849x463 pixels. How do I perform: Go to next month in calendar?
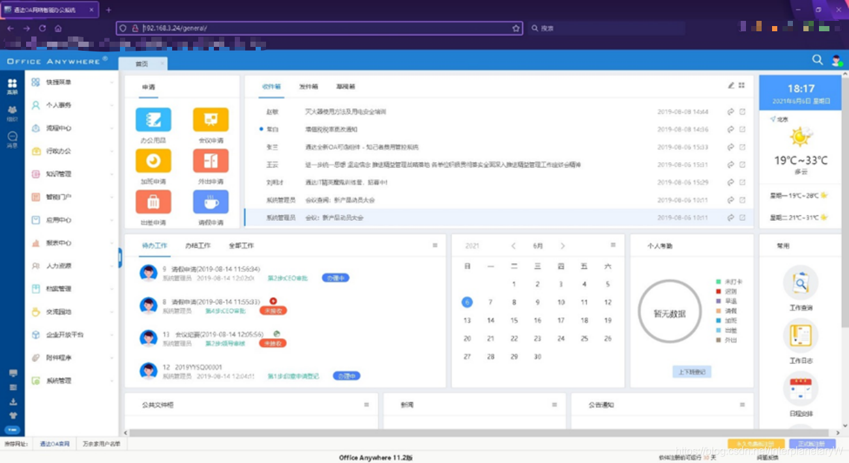tap(563, 246)
